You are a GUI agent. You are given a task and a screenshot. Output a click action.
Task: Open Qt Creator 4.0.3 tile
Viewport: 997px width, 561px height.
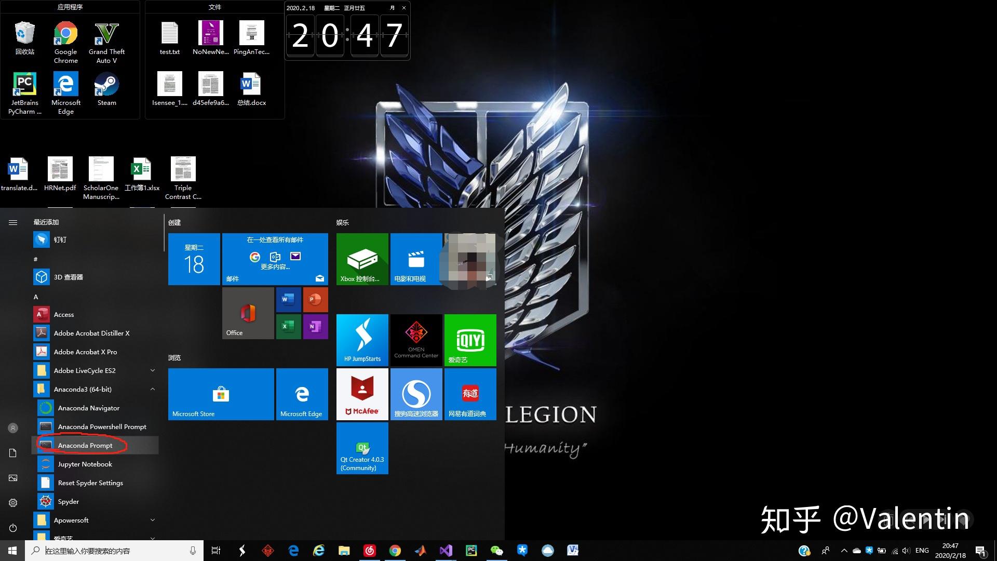362,448
